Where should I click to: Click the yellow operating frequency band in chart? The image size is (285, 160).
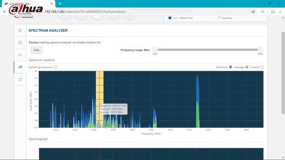(100, 99)
